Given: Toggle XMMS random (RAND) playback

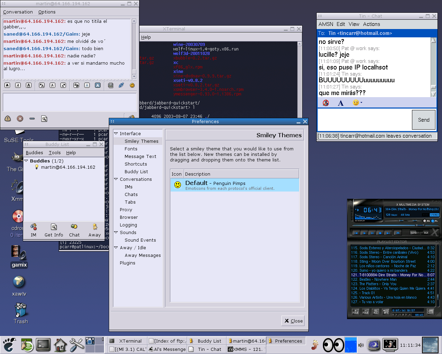Looking at the screenshot, I should click(x=415, y=233).
